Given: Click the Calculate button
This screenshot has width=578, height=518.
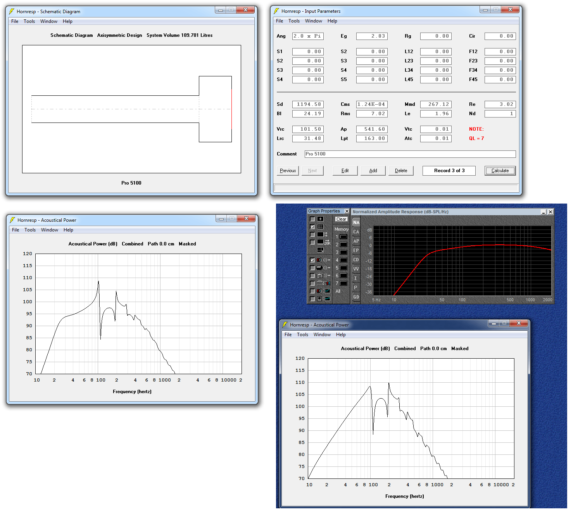Looking at the screenshot, I should pos(500,171).
